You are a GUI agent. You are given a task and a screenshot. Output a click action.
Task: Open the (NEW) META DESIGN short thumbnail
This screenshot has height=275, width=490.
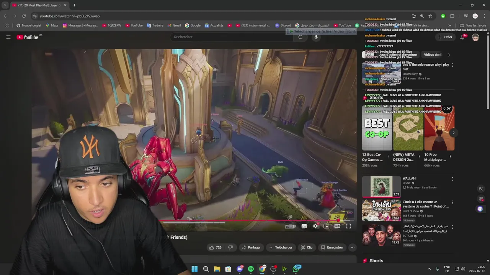coord(408,128)
